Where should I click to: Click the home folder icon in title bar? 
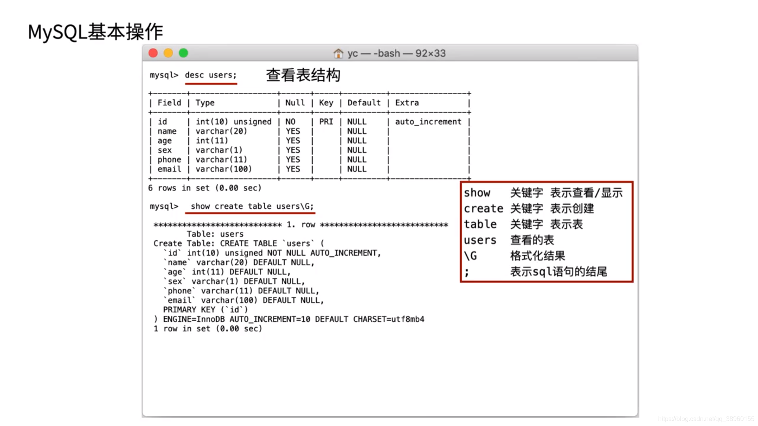(x=338, y=53)
